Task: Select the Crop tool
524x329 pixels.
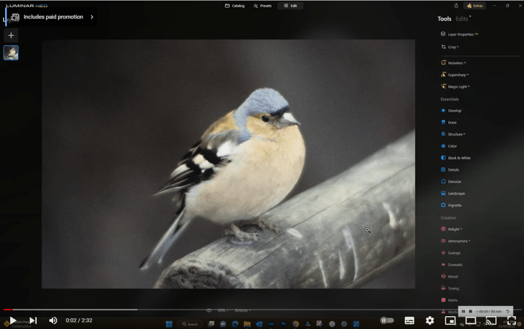Action: (x=451, y=47)
